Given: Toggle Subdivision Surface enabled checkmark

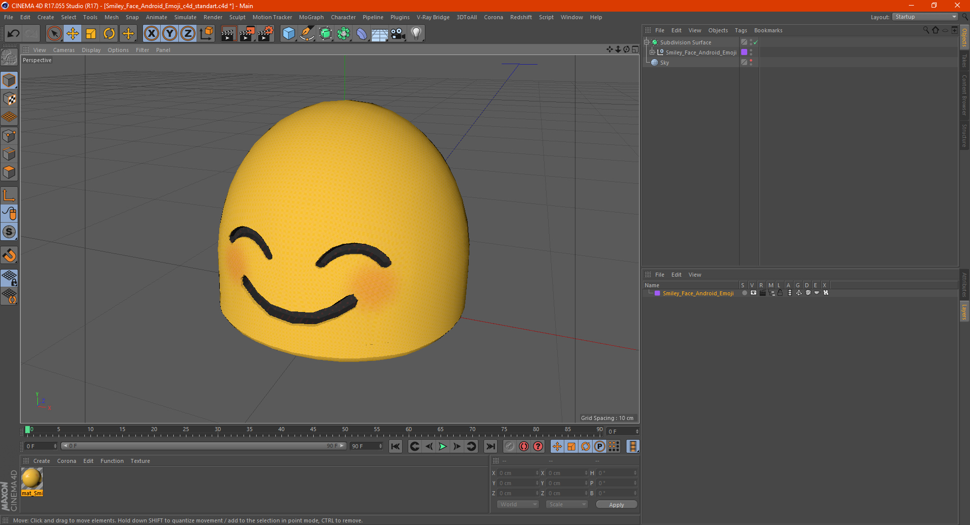Looking at the screenshot, I should pyautogui.click(x=755, y=42).
